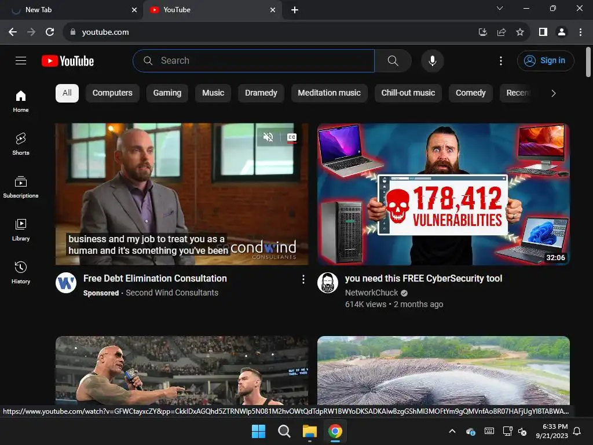Screen dimensions: 593x445
Task: Click Chrome forward arrow
Action: [31, 32]
